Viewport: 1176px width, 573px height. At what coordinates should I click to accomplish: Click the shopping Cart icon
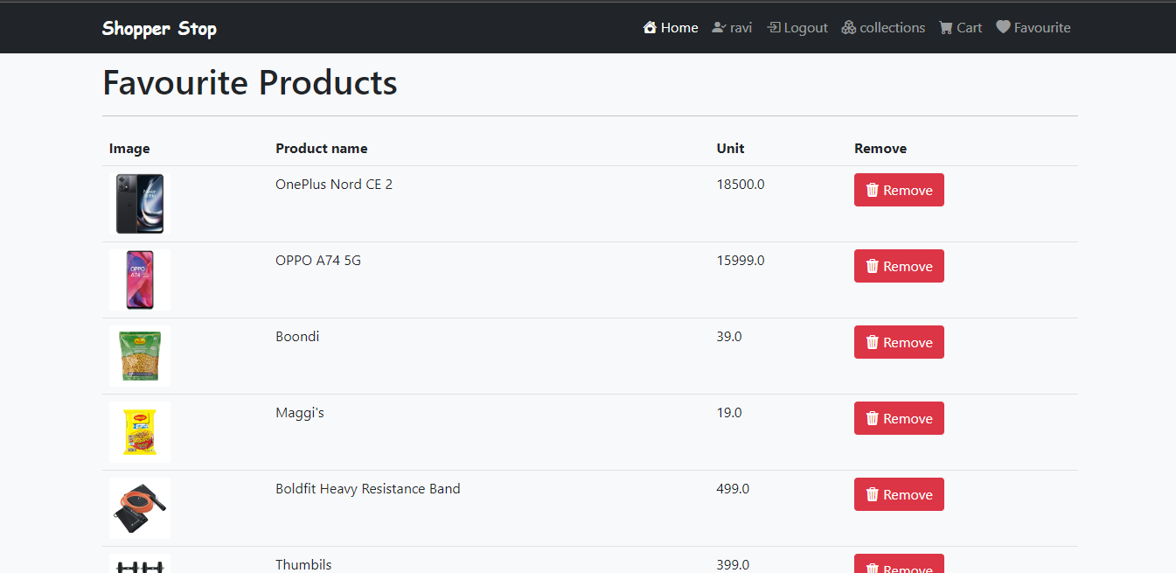946,27
